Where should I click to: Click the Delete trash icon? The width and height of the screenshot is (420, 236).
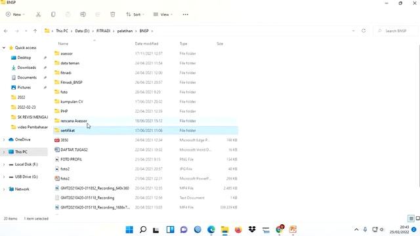click(112, 14)
